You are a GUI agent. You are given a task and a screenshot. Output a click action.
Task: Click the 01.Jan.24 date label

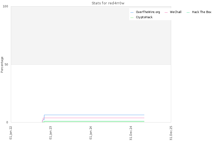click(x=91, y=133)
